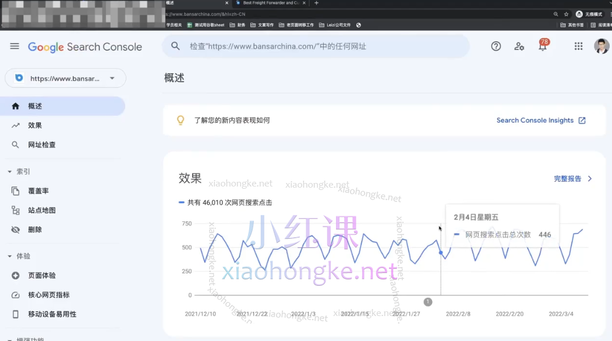This screenshot has width=612, height=341.
Task: Open the hamburger navigation menu
Action: click(15, 46)
